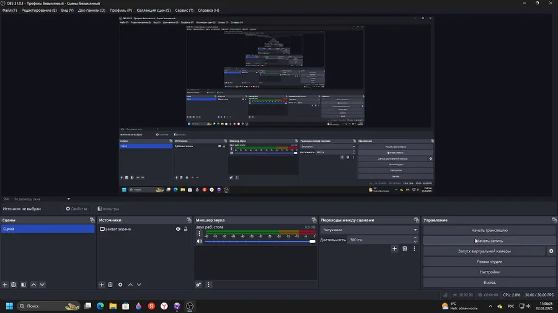The image size is (558, 313).
Task: Open the Затухание transition dropdown
Action: pos(369,229)
